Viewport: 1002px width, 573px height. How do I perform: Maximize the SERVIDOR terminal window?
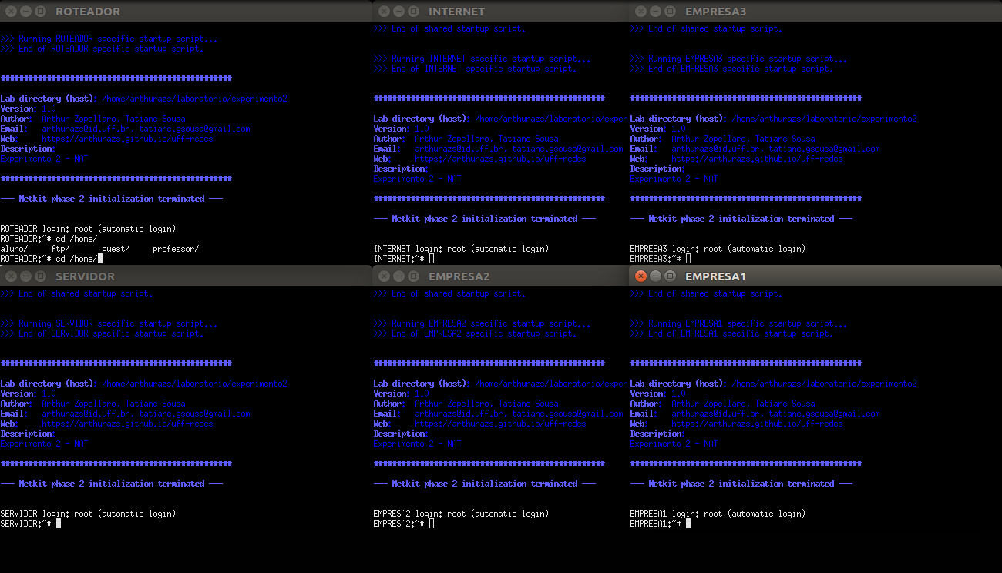click(x=41, y=276)
